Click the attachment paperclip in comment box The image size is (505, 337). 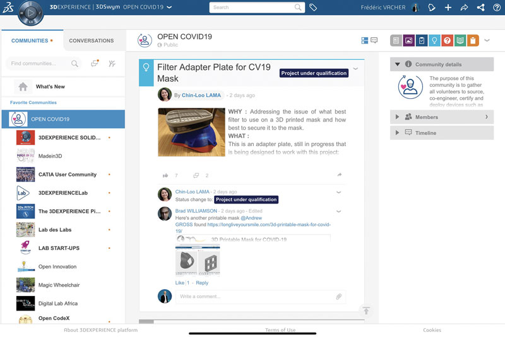click(x=338, y=297)
